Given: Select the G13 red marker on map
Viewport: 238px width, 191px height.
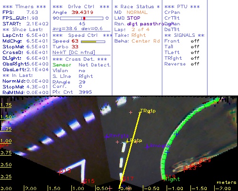Looking at the screenshot, I should click(x=65, y=171).
